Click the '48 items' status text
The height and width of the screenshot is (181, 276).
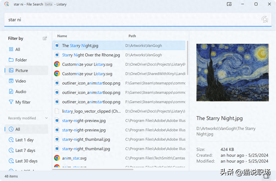[x=11, y=176]
